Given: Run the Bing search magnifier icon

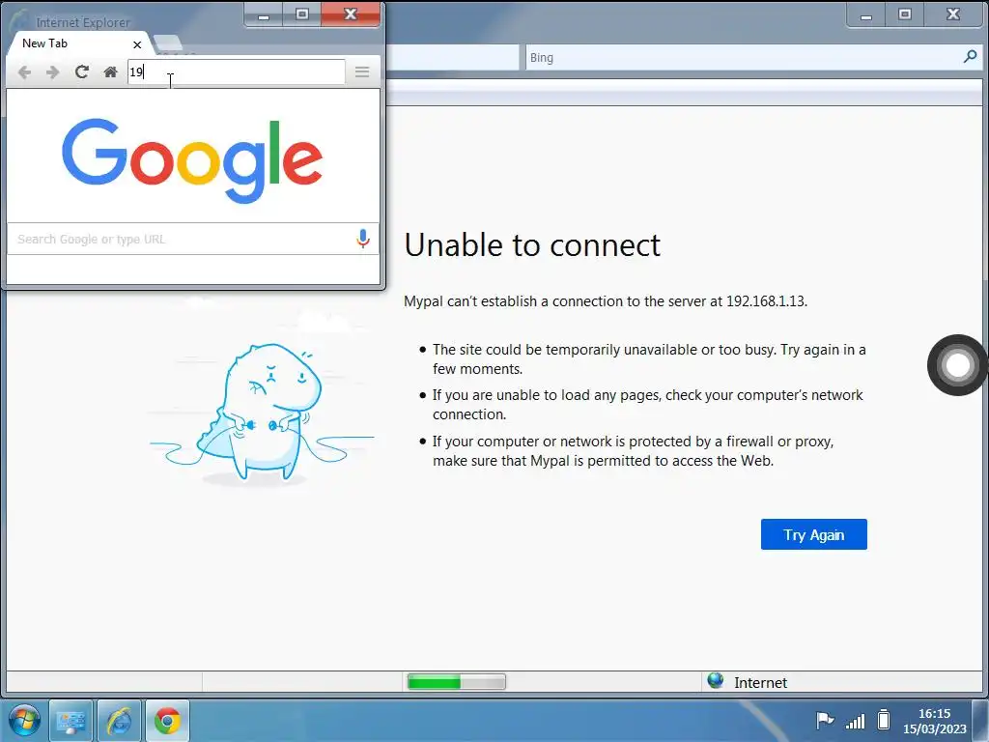Looking at the screenshot, I should tap(970, 57).
